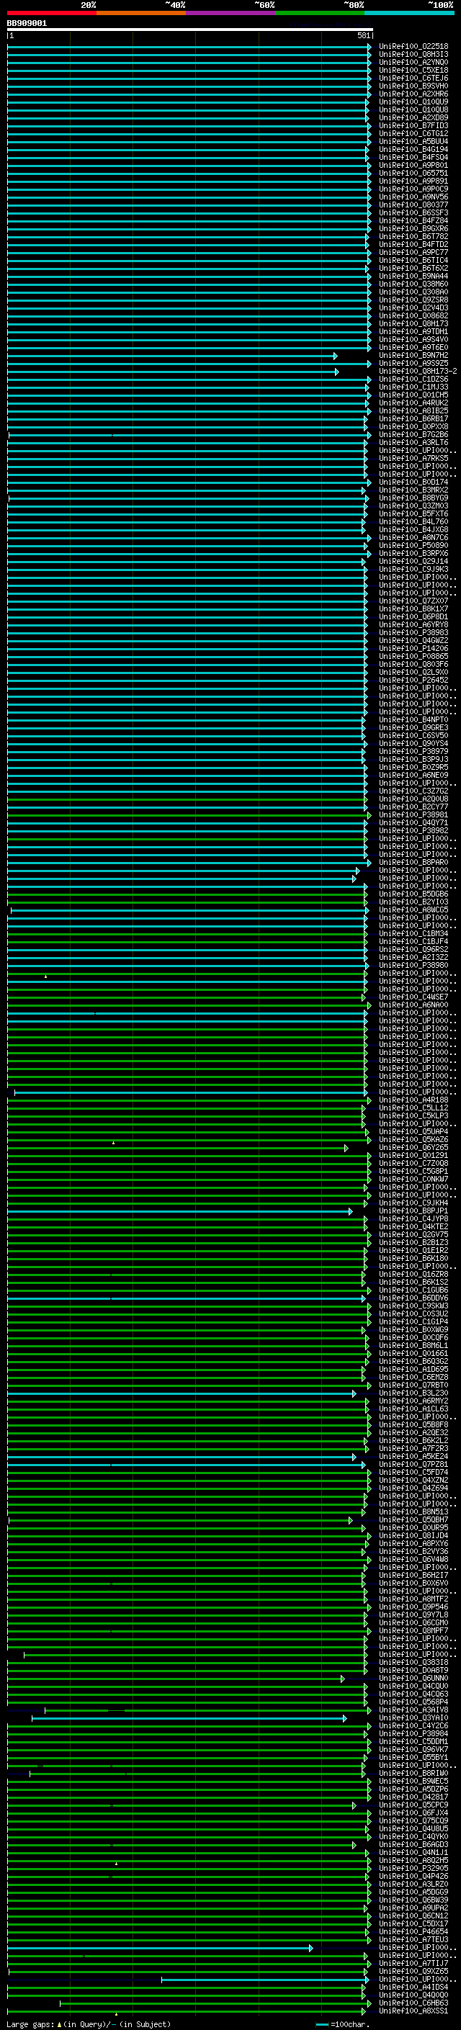Select the UniRef100_B6TIC4 label
461x2030 pixels.
pyautogui.click(x=413, y=260)
